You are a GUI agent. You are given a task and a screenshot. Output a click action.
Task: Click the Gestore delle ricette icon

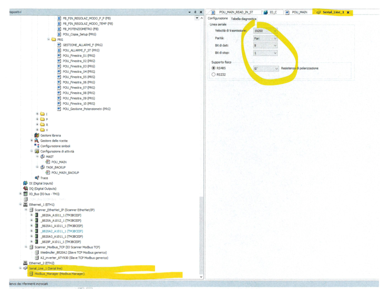[37, 141]
